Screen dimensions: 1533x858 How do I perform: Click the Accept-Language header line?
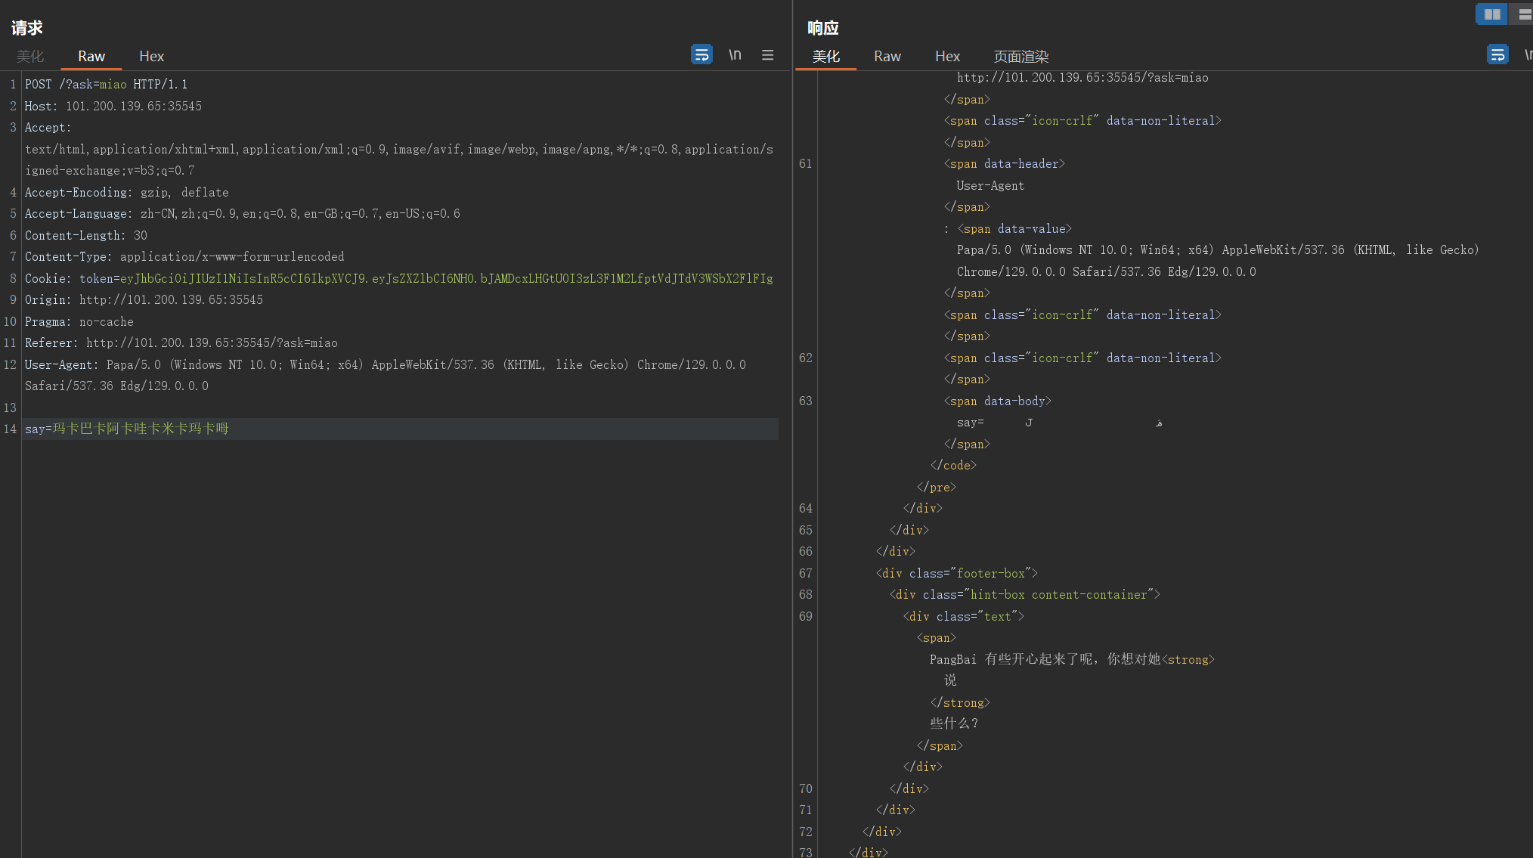[242, 213]
